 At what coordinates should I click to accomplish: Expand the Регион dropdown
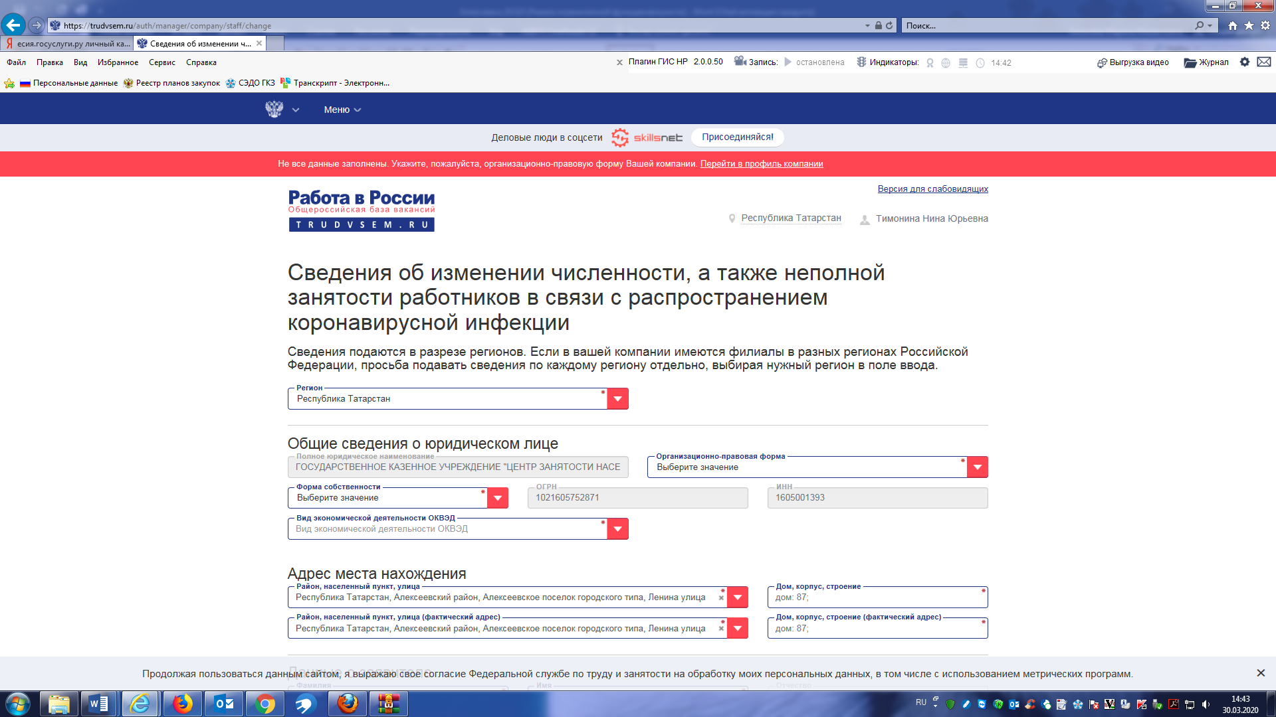(x=617, y=399)
